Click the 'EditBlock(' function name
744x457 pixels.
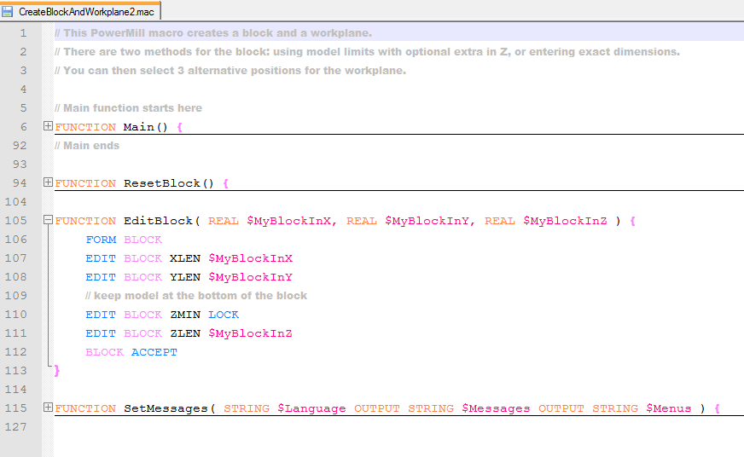[x=162, y=221]
